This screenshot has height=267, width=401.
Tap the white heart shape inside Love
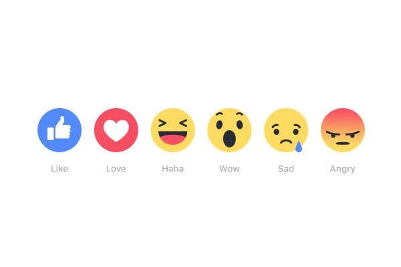click(x=116, y=131)
